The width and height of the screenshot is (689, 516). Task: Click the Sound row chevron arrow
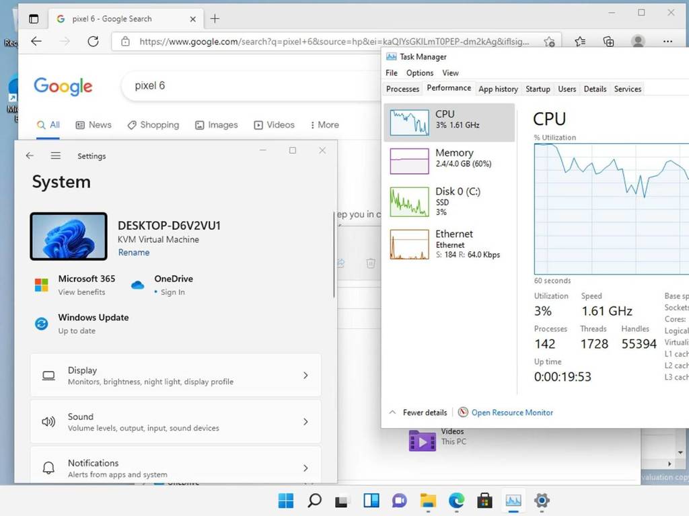pyautogui.click(x=305, y=422)
